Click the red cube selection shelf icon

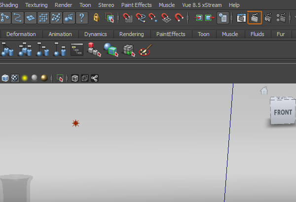pyautogui.click(x=93, y=50)
